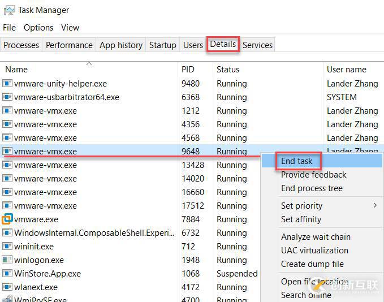Click the VMware Workstation icon of vmware.exe
Image resolution: width=384 pixels, height=302 pixels.
tap(7, 219)
